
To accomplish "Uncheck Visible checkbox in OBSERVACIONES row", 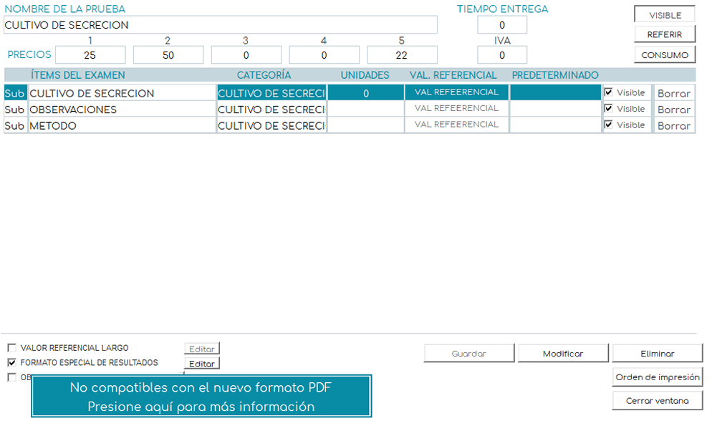I will pos(609,109).
